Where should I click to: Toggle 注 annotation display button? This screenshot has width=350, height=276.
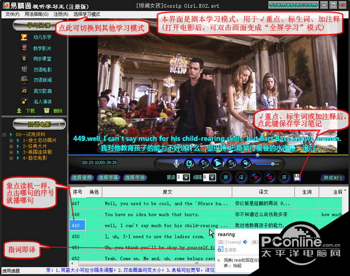[x=270, y=178]
